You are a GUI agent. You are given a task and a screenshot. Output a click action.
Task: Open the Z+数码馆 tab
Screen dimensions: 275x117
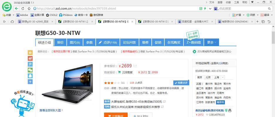coord(194,42)
